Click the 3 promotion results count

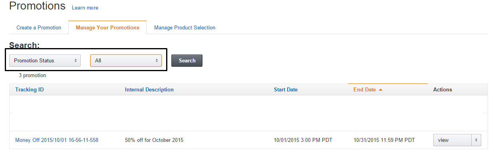[x=32, y=75]
